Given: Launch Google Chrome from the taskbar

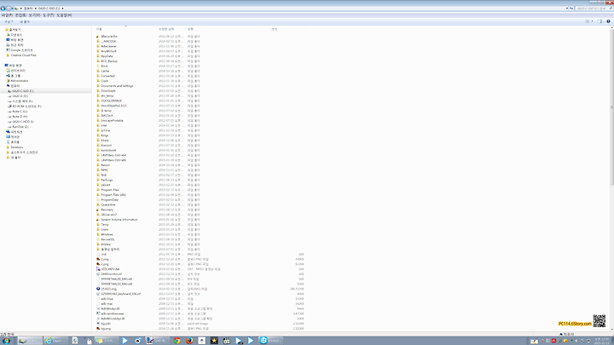Looking at the screenshot, I should [177, 341].
